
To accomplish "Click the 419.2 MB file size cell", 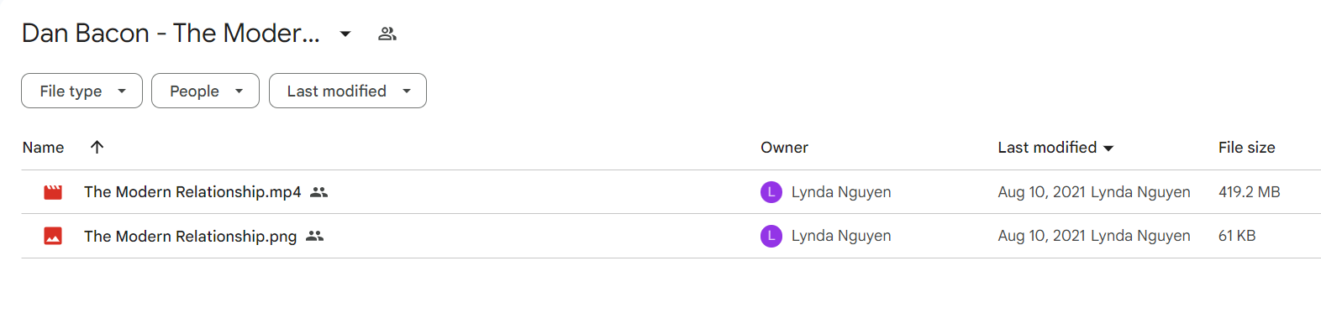I will [1249, 192].
